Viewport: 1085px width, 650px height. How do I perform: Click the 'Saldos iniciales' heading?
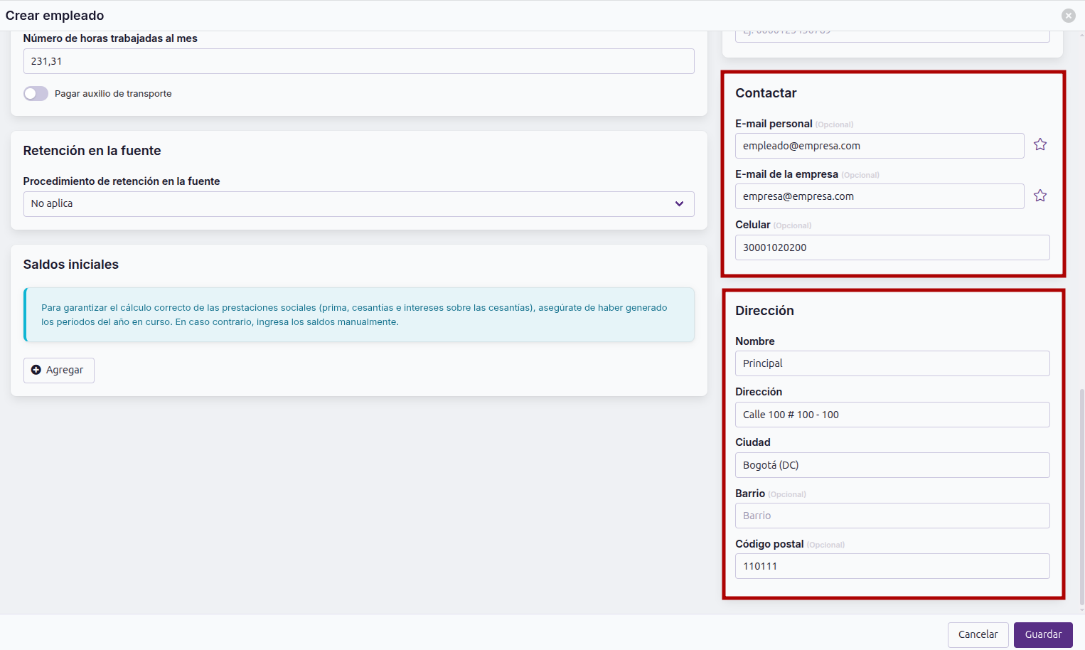(x=71, y=265)
